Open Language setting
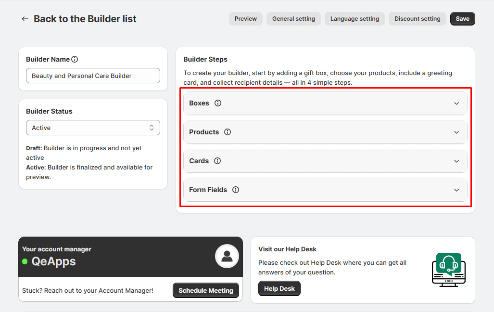Screen dimensions: 494x312 [x=355, y=19]
